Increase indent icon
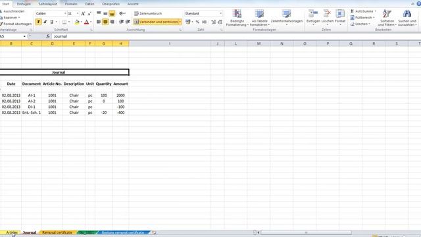 [128, 22]
